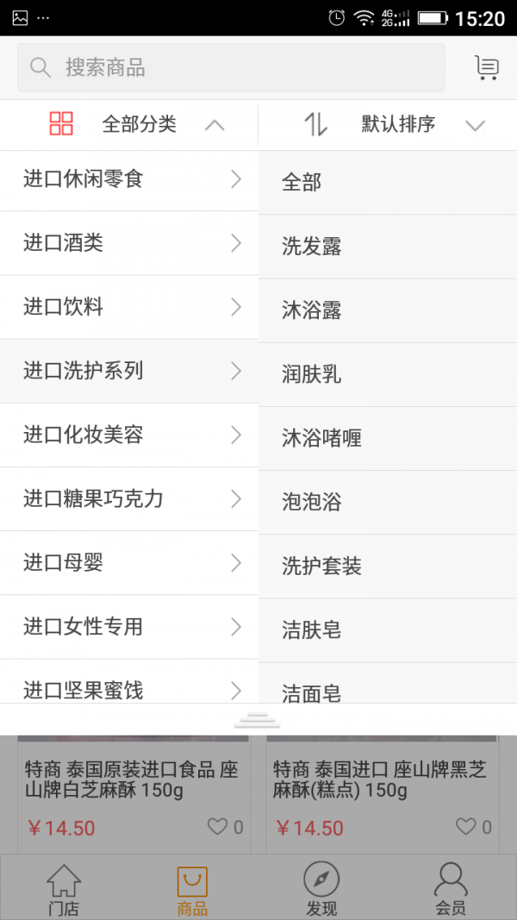Collapse the 全部分类 dropdown
This screenshot has height=920, width=517.
215,125
